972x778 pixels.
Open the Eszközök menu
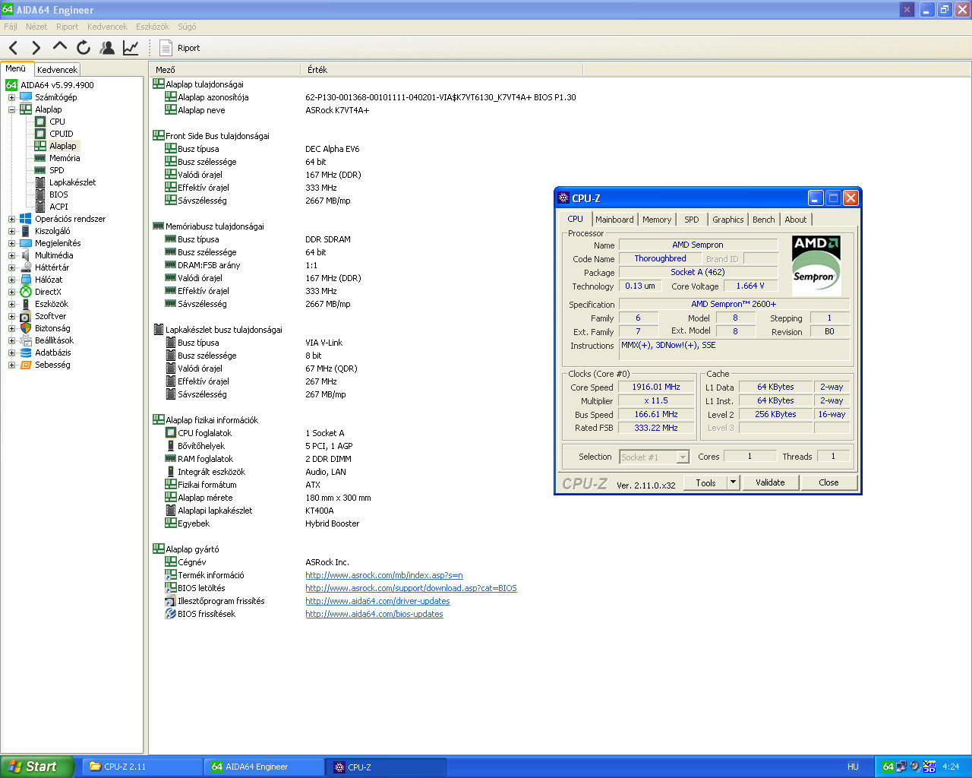point(153,27)
